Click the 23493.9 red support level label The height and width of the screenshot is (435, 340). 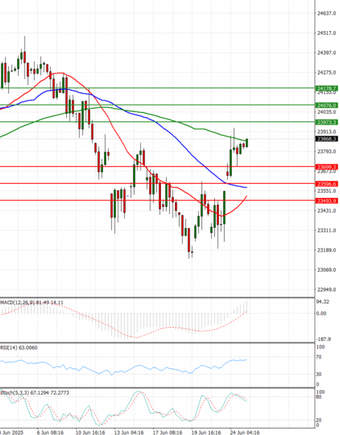(326, 201)
